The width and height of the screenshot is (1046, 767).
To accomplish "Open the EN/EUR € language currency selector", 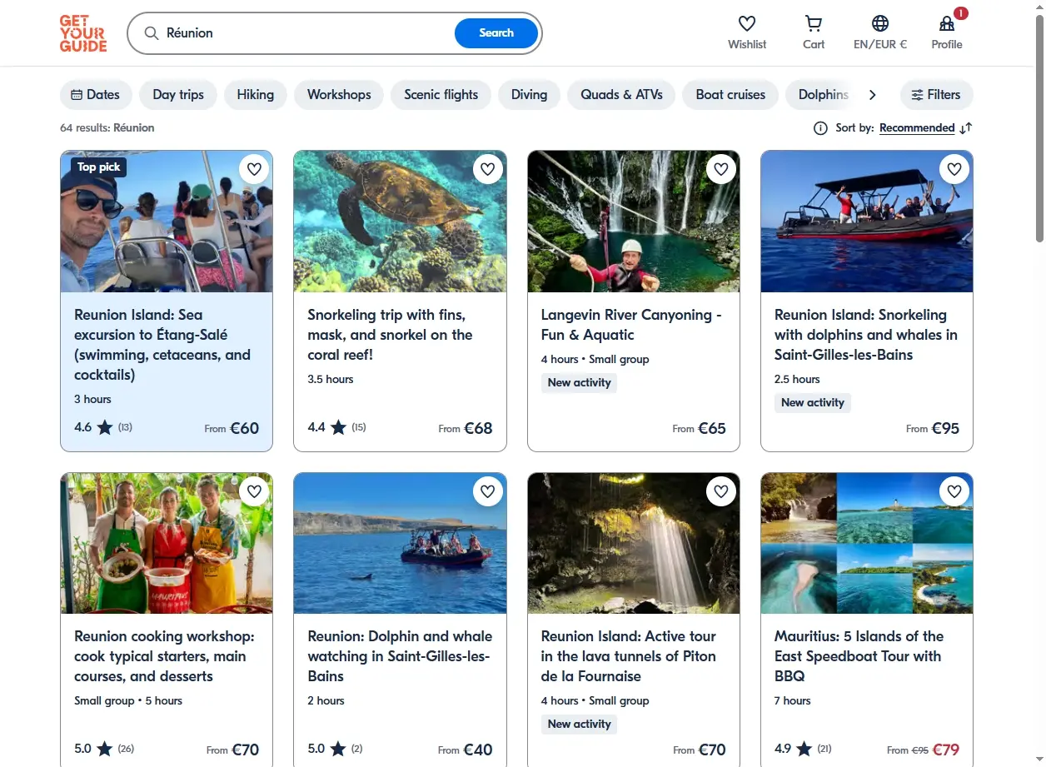I will tap(880, 32).
